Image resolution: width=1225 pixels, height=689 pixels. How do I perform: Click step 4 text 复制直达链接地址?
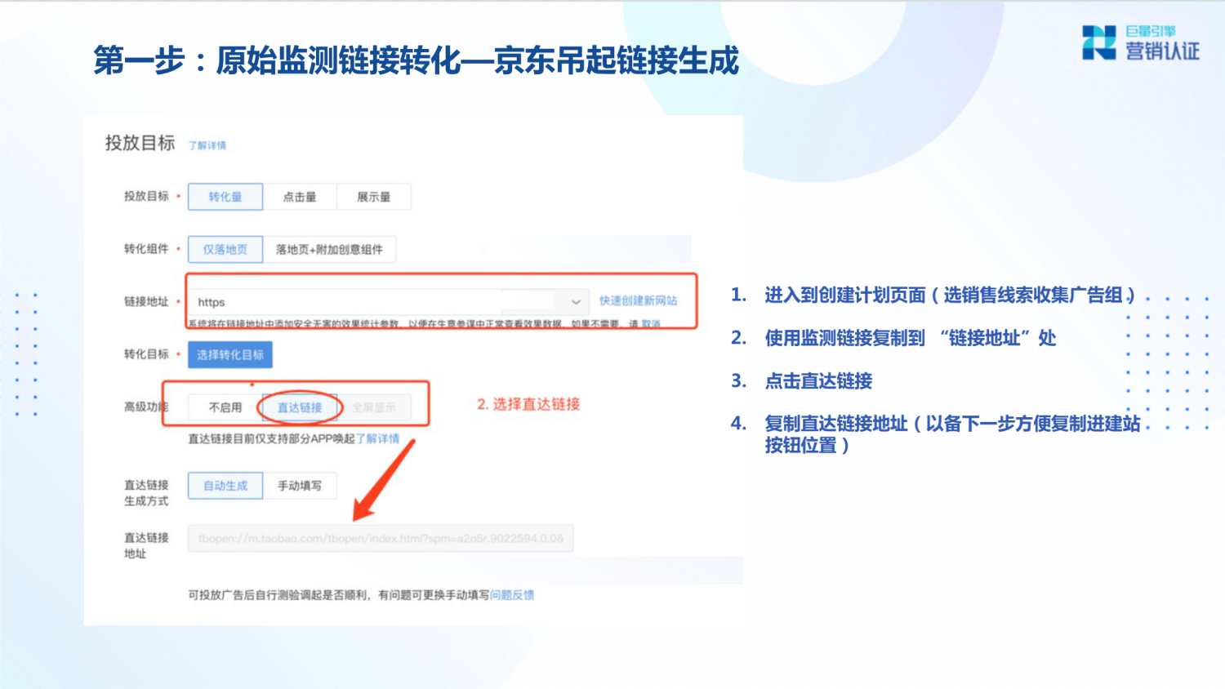coord(836,424)
